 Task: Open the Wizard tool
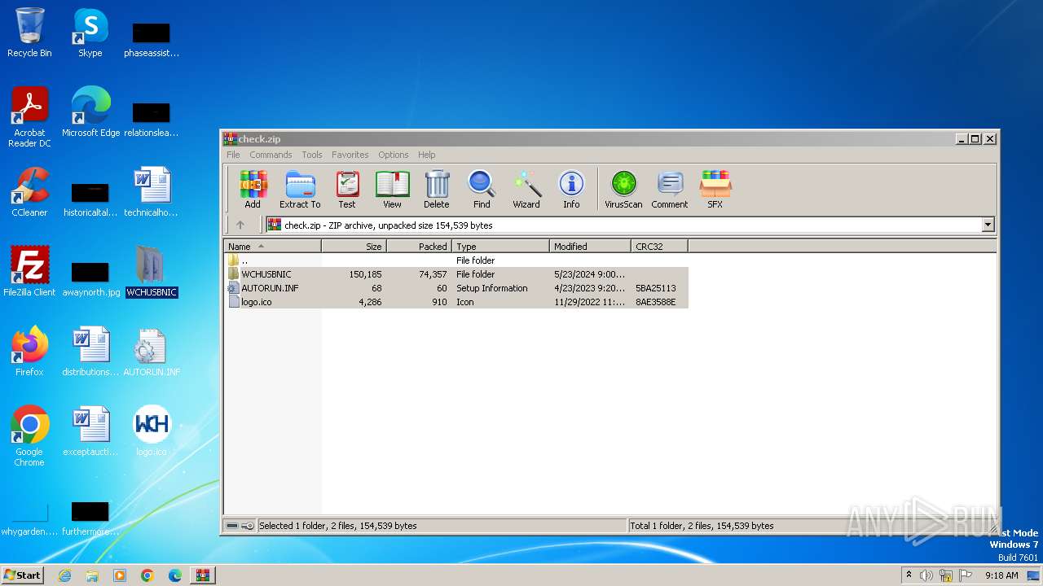(x=526, y=190)
